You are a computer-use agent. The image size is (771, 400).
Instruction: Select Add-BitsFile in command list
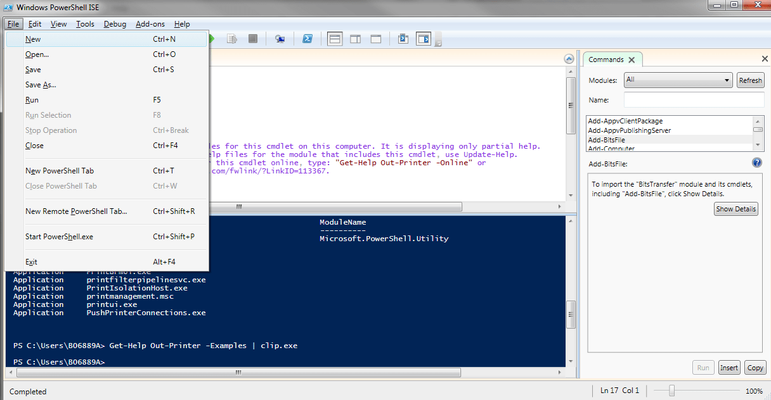pos(670,140)
